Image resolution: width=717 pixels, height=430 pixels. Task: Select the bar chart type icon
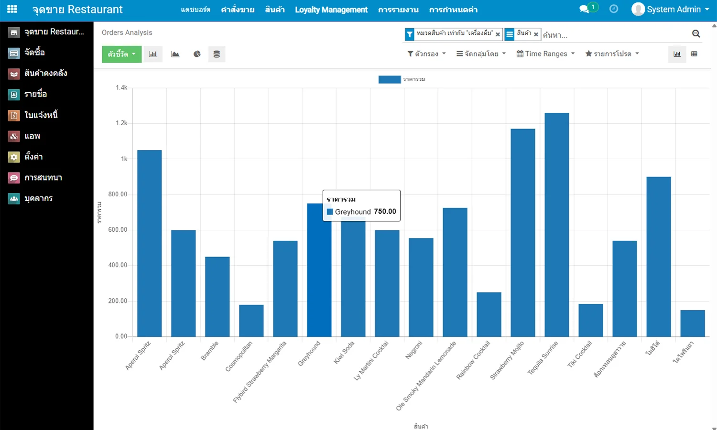153,54
